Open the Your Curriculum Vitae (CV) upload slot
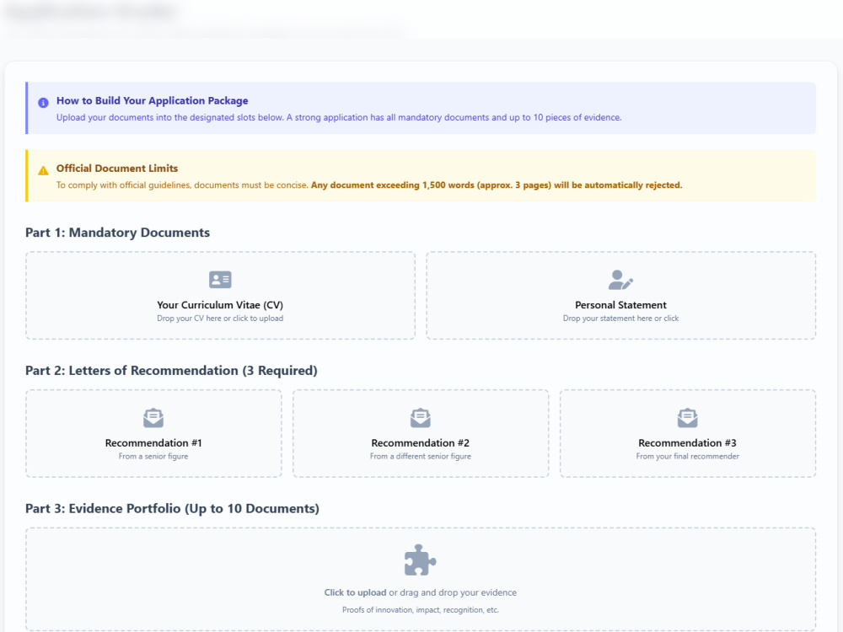The image size is (843, 632). coord(220,296)
